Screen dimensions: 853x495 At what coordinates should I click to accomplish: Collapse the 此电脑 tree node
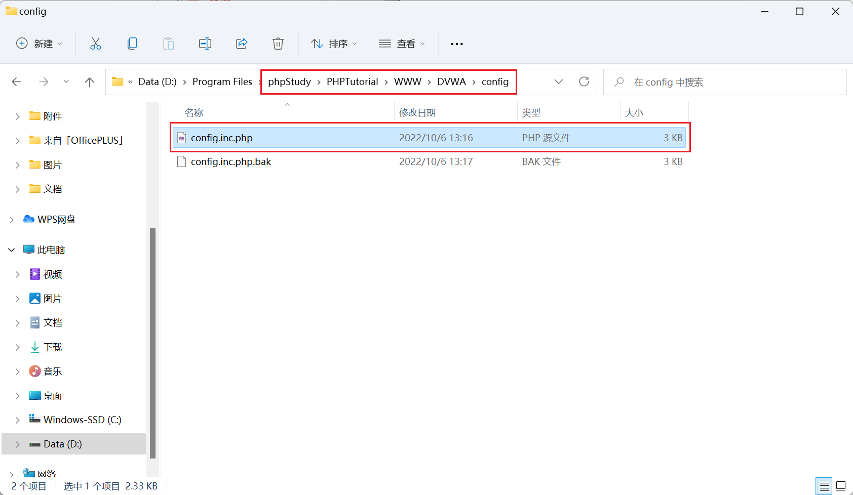pos(12,250)
